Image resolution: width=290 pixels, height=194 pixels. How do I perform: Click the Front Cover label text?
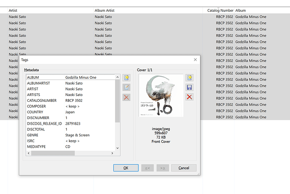161,141
